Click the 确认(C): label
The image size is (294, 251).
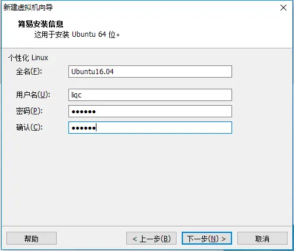point(29,127)
